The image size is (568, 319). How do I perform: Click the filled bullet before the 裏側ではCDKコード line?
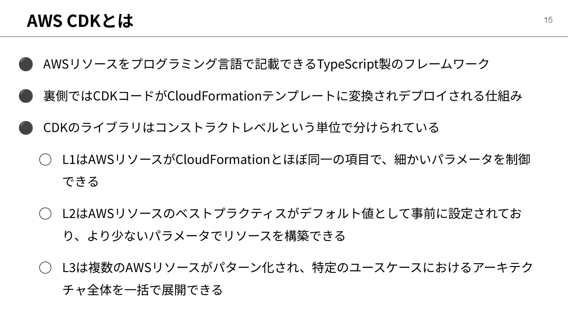[x=26, y=96]
